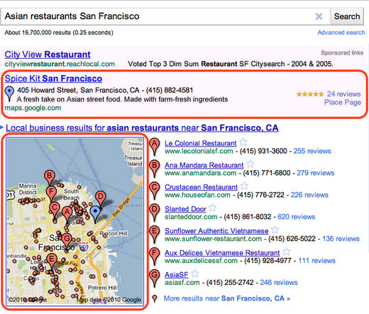
Task: Expand Local business results arrow
Action: [2, 128]
